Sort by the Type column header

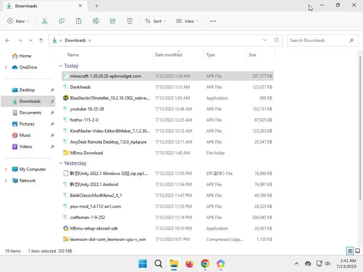click(211, 55)
